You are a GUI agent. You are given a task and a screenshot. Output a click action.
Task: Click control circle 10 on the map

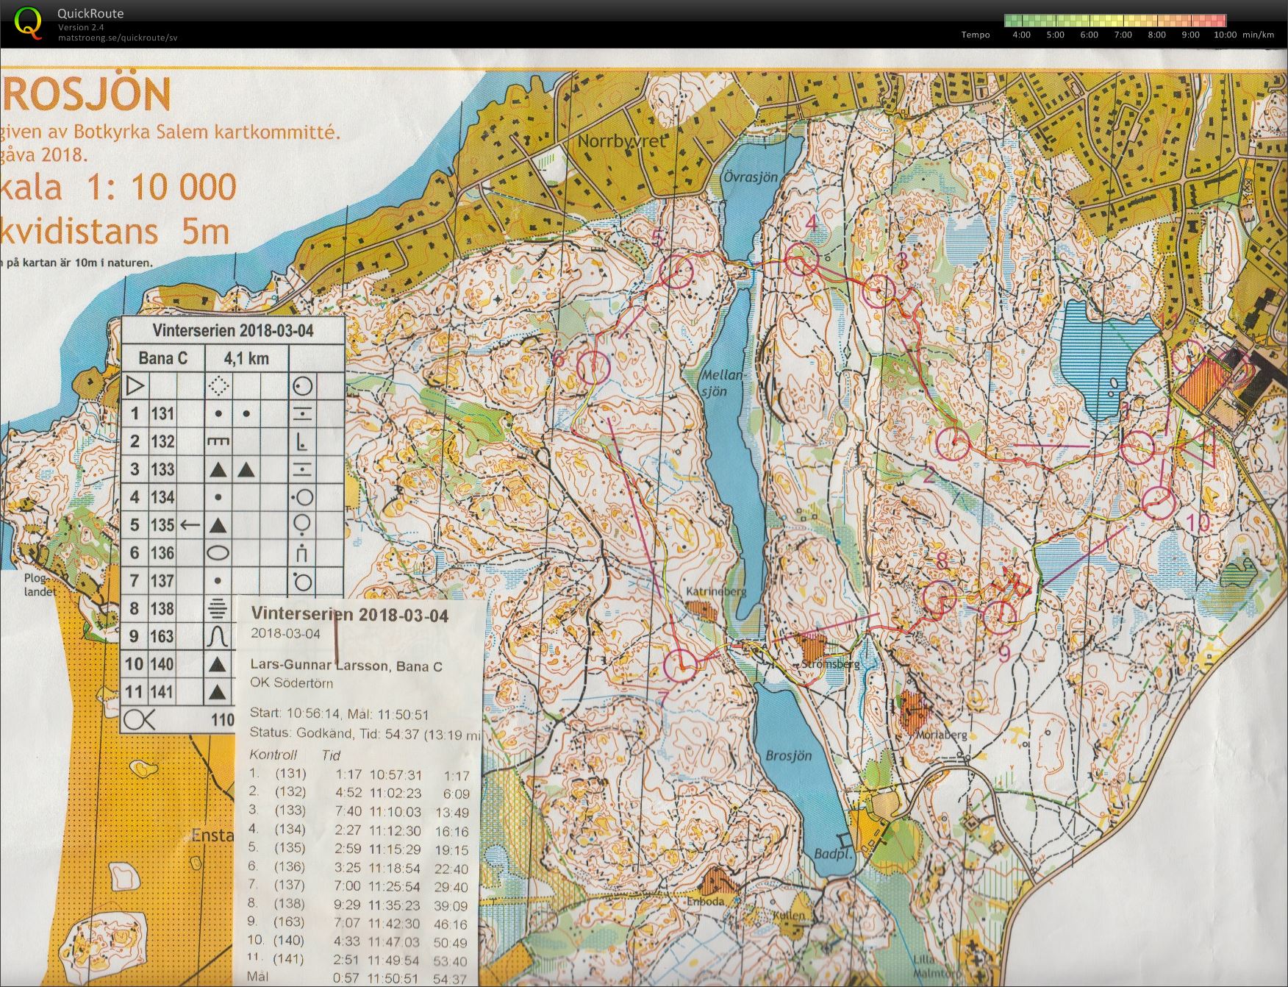coord(1158,502)
